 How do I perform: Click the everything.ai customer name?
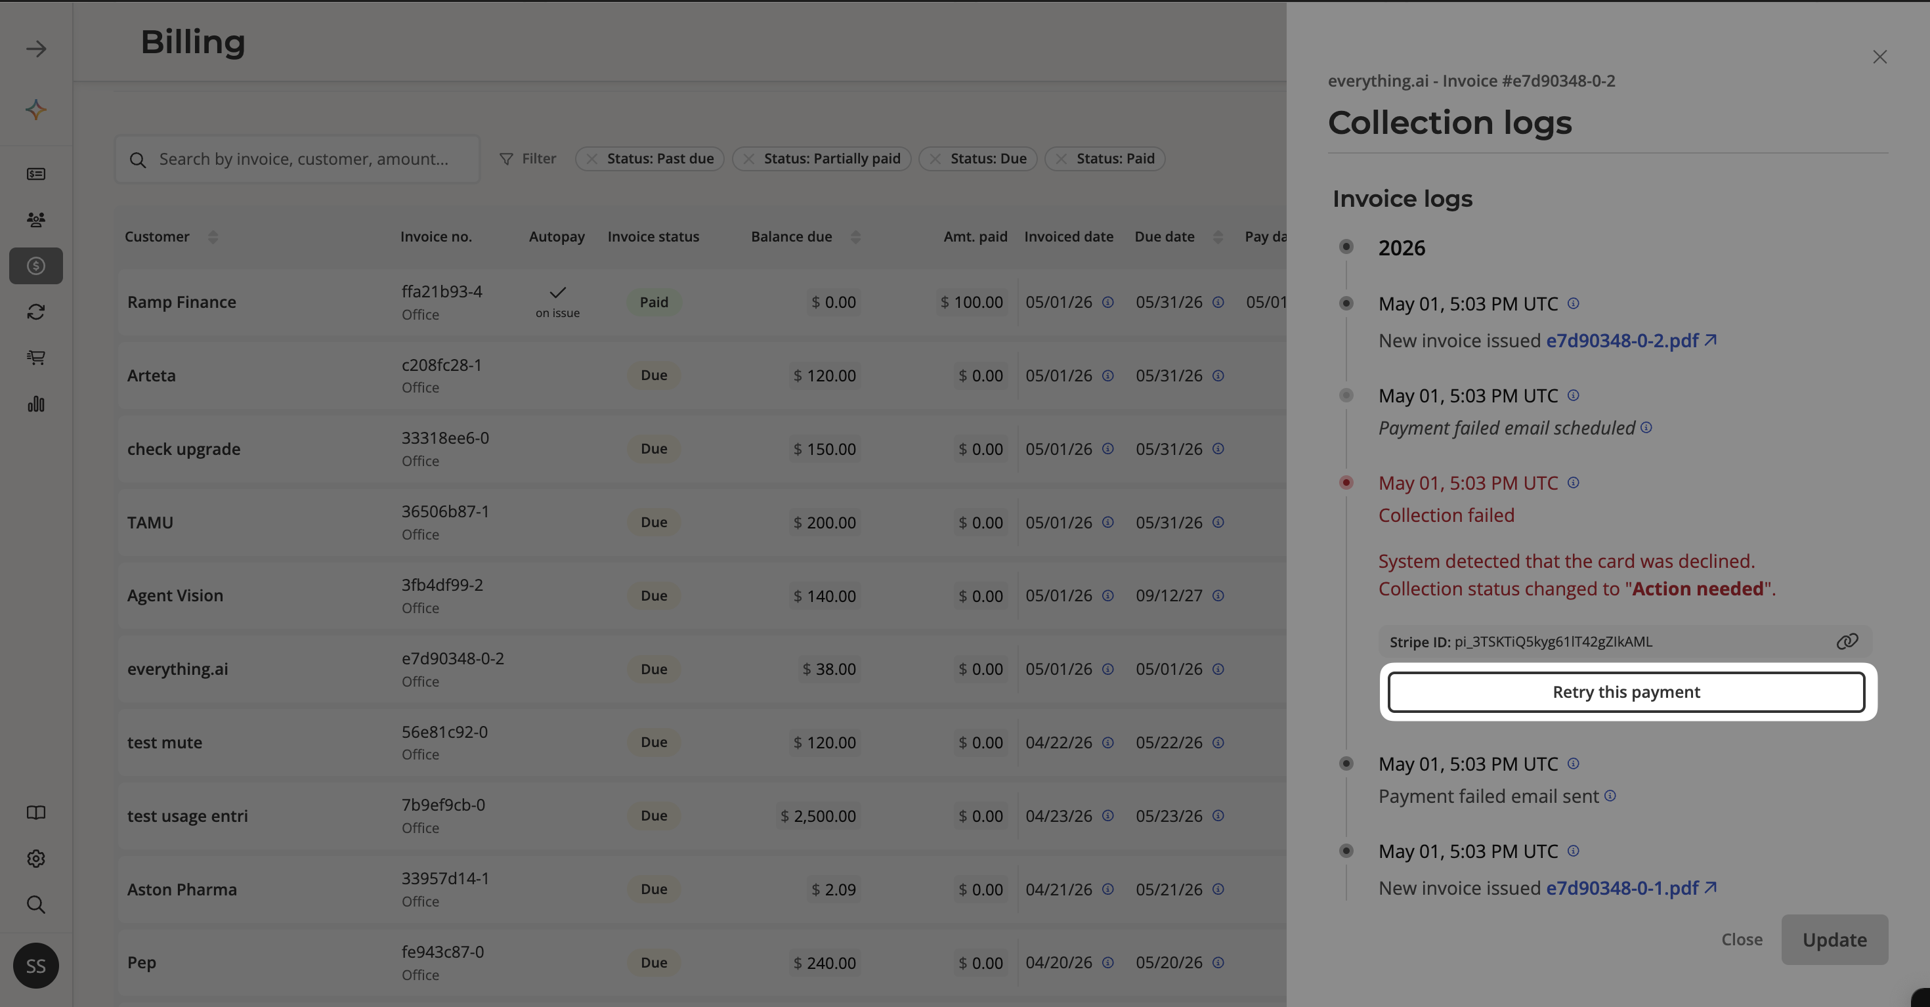tap(177, 669)
